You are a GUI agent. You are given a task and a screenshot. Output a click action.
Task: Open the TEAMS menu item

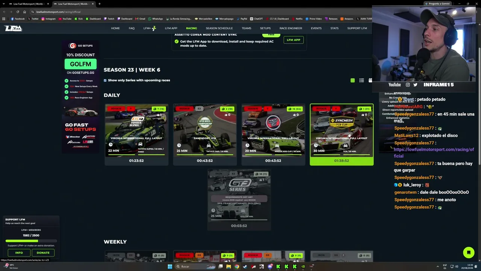(x=247, y=28)
